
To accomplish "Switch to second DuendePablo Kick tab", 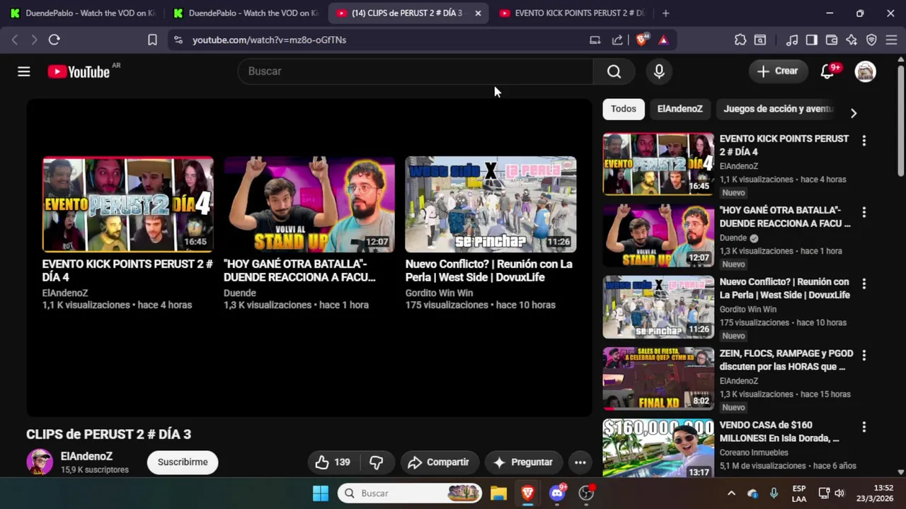I will pos(246,13).
